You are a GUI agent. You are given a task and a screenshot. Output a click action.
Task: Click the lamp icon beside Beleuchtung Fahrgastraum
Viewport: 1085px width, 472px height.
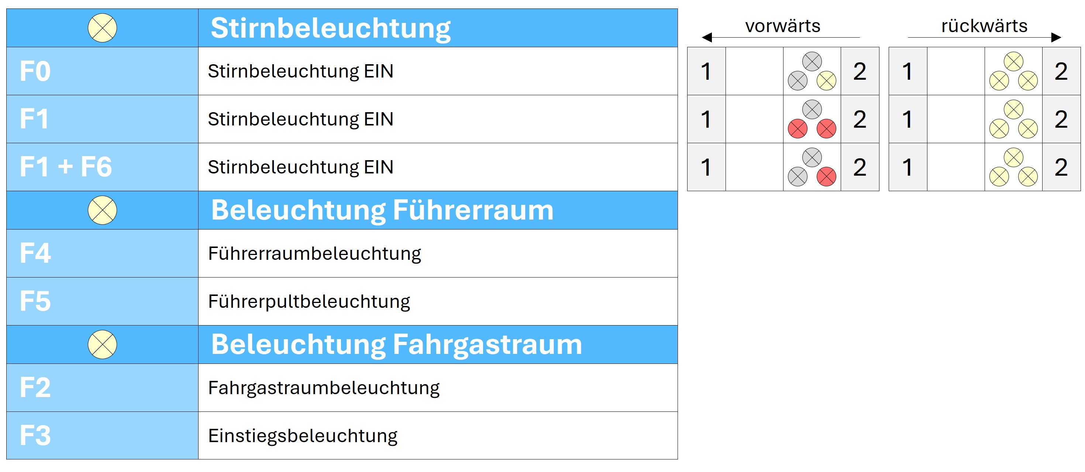click(102, 344)
